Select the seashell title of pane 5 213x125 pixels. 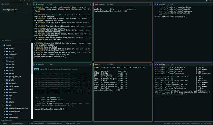[162, 4]
